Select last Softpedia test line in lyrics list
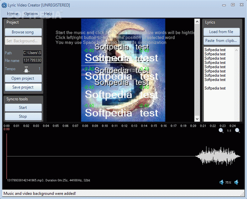 tap(215, 88)
